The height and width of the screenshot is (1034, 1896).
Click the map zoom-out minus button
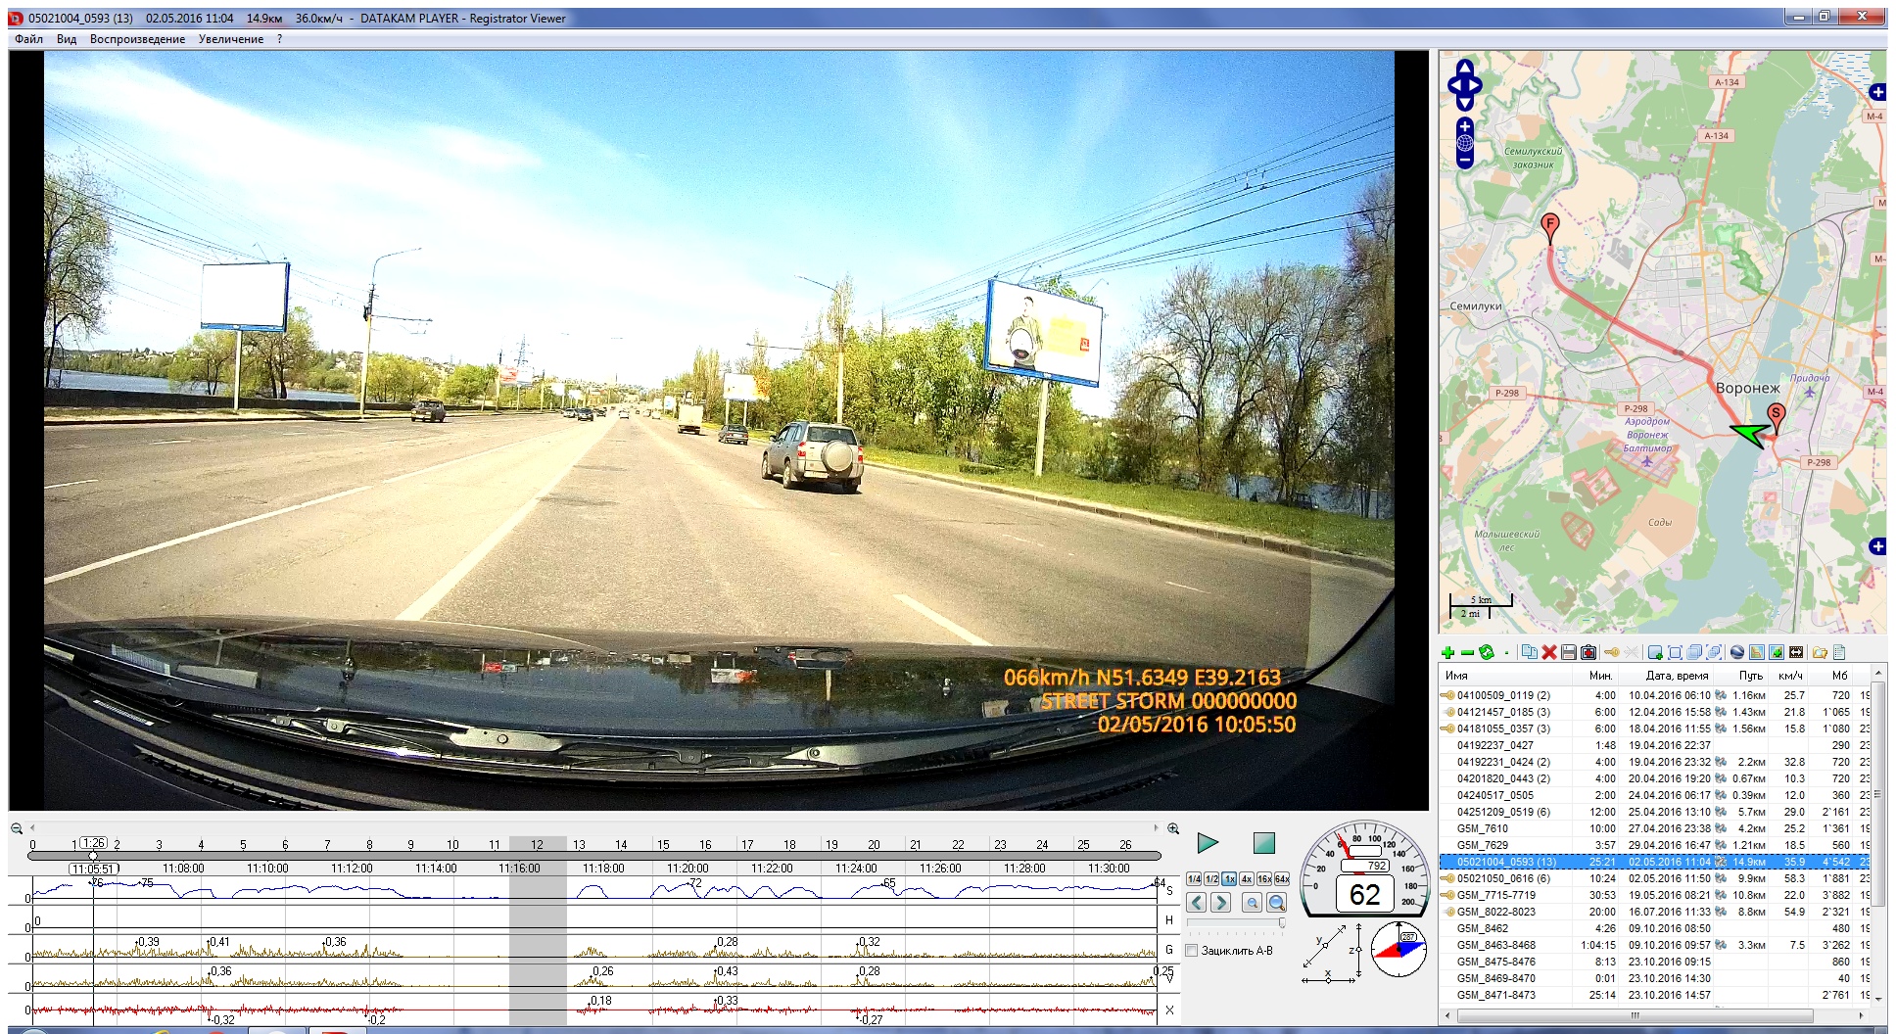click(1465, 160)
